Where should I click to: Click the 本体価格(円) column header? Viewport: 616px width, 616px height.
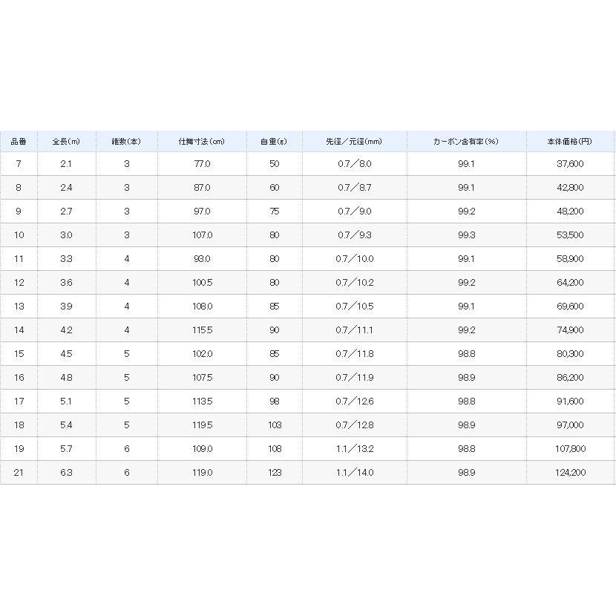[570, 141]
